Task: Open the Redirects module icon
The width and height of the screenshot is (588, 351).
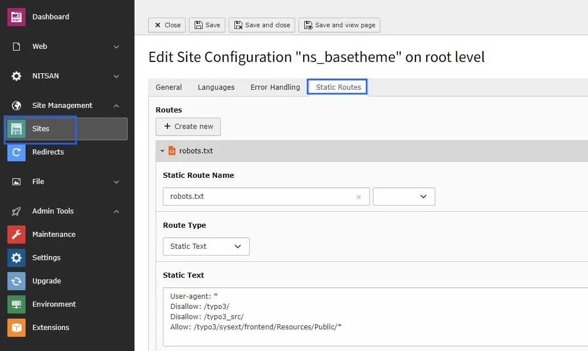Action: pyautogui.click(x=16, y=152)
